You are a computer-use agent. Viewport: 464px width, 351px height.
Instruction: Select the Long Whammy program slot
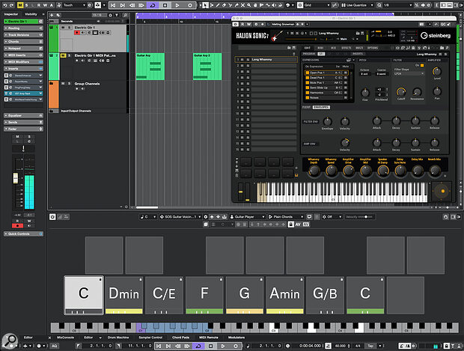click(x=266, y=59)
